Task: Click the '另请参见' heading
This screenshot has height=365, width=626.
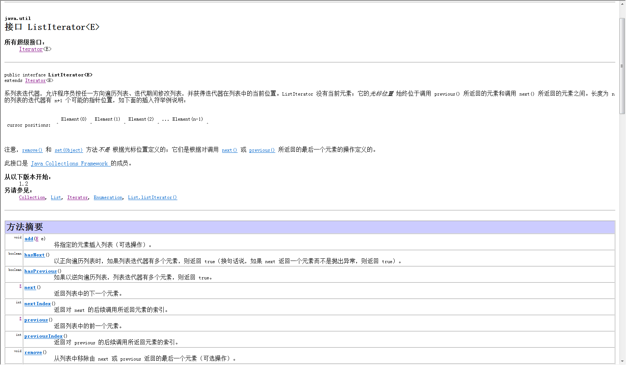Action: (18, 190)
